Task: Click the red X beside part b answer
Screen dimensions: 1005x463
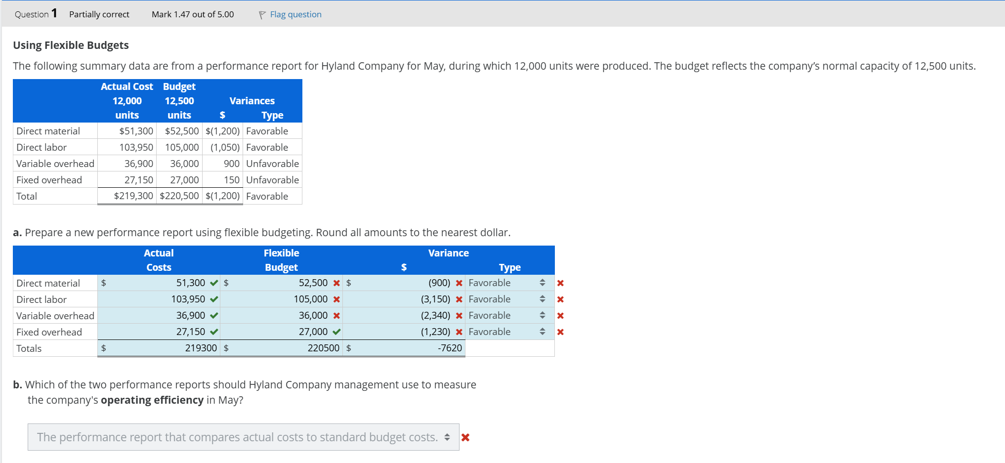Action: point(465,437)
